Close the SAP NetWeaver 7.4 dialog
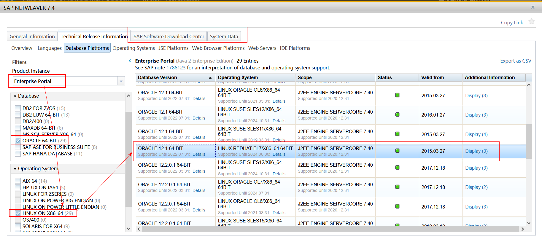Image resolution: width=542 pixels, height=242 pixels. coord(533,7)
